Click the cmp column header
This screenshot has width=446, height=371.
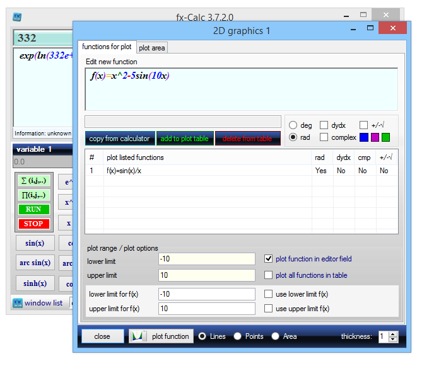(365, 157)
